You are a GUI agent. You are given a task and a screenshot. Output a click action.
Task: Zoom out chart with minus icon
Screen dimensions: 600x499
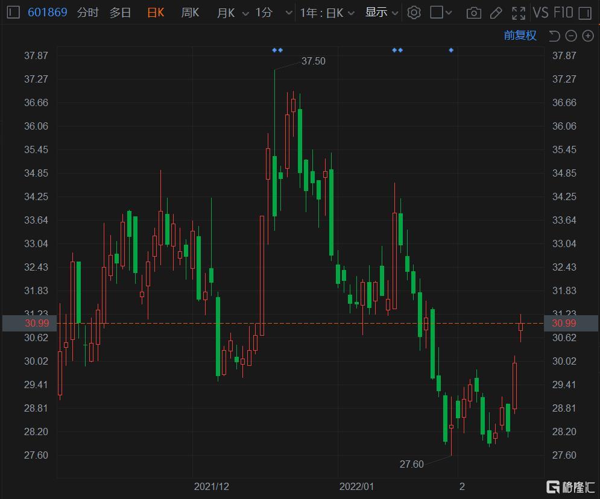tap(571, 36)
